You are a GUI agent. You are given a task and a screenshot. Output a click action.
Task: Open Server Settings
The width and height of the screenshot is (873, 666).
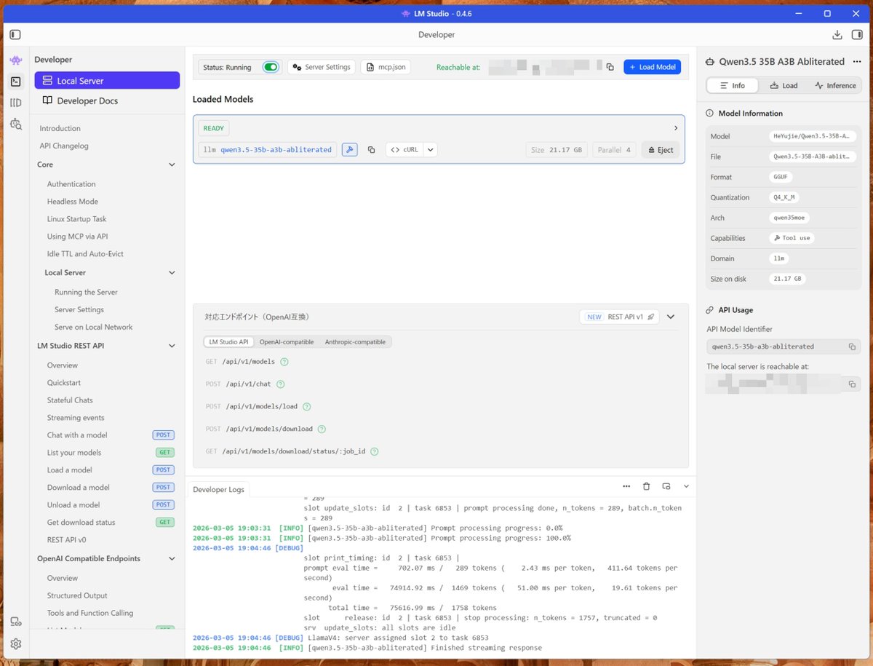tap(322, 67)
